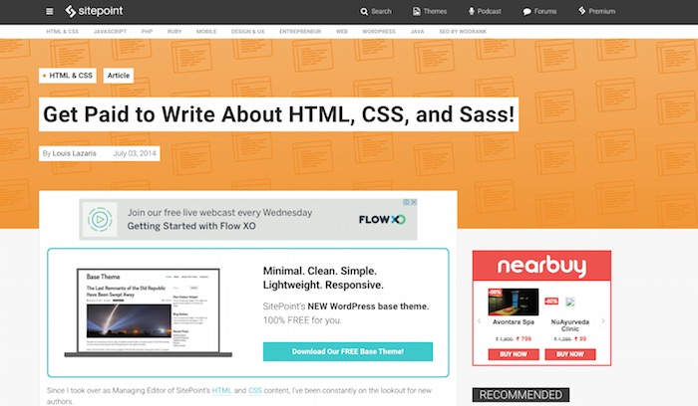Click the Avontara Spa deal name
The image size is (698, 406).
pyautogui.click(x=514, y=322)
